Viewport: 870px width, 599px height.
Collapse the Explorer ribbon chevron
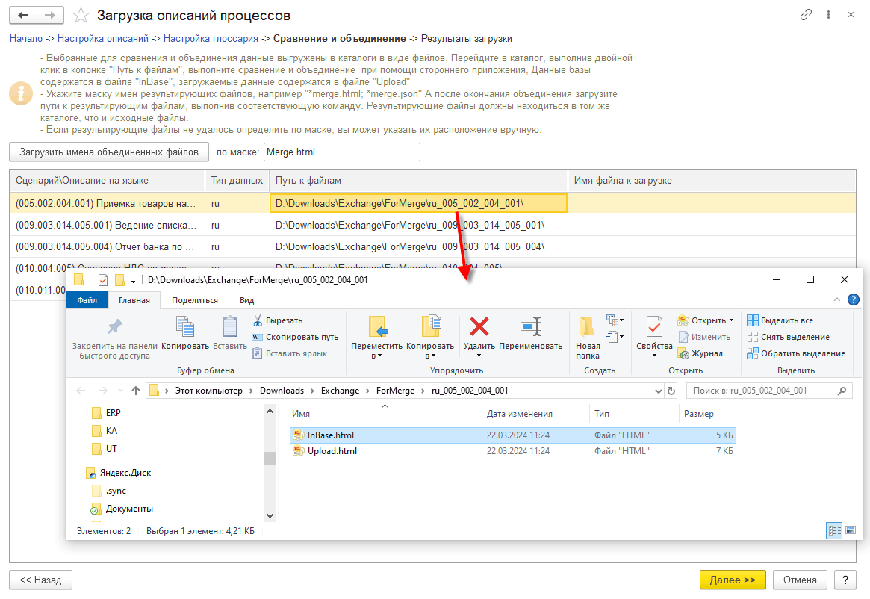pyautogui.click(x=836, y=299)
